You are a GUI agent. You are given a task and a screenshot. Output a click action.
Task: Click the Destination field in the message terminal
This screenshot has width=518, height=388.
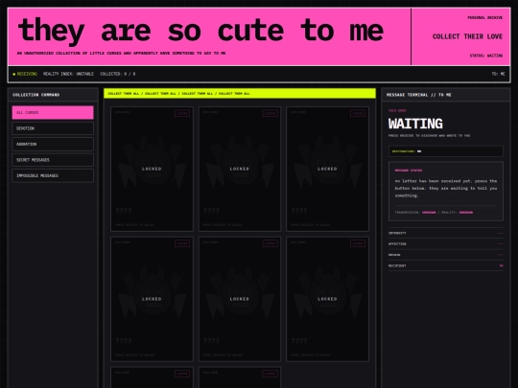446,151
